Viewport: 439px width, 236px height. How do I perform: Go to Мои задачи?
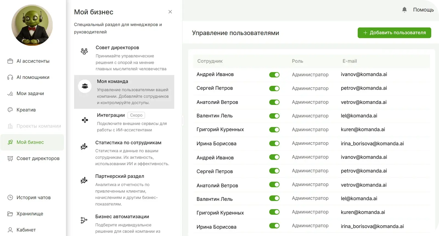[x=32, y=93]
